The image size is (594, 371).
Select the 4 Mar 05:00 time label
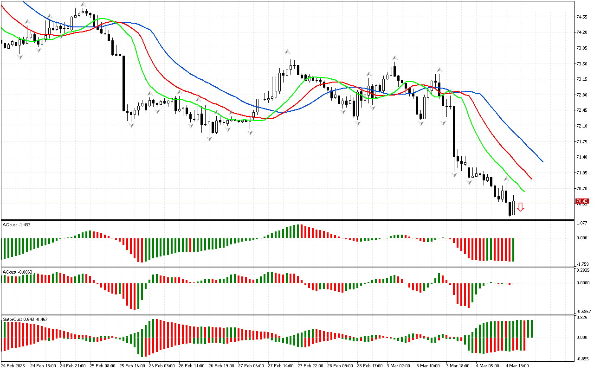489,365
